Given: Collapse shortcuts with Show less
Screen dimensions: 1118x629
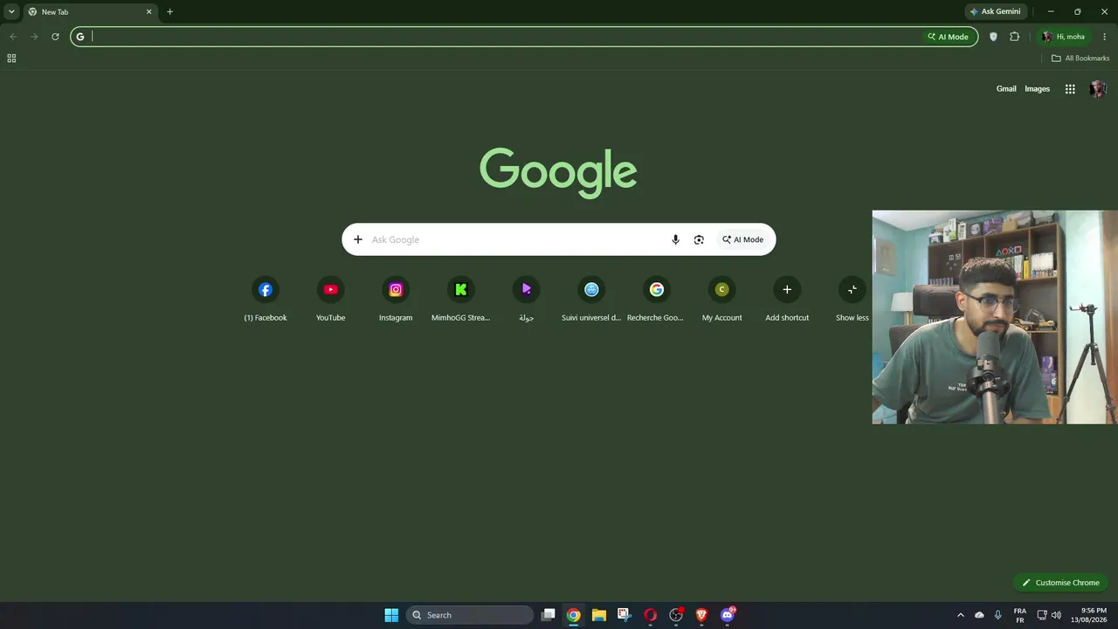Looking at the screenshot, I should coord(852,290).
